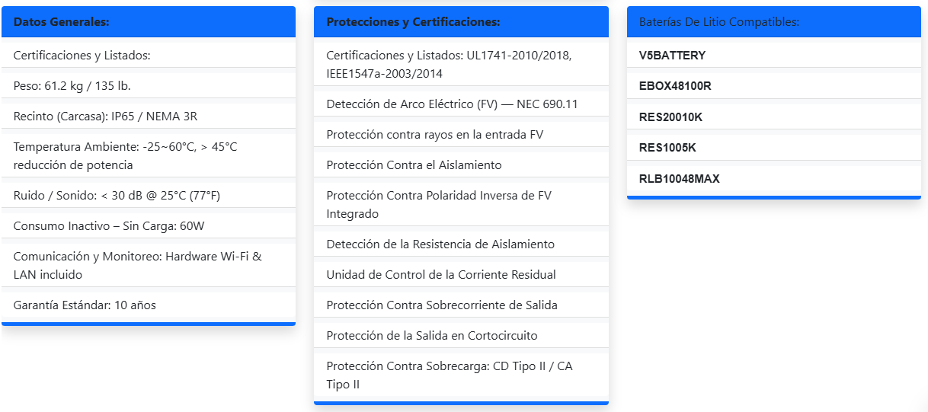928x412 pixels.
Task: Click the RLB10048MAX battery entry
Action: tap(679, 179)
